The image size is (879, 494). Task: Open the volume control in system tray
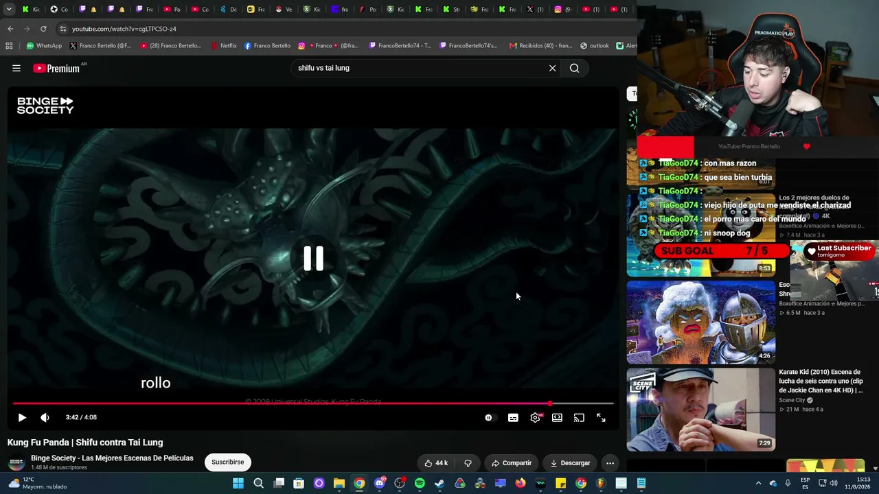834,484
